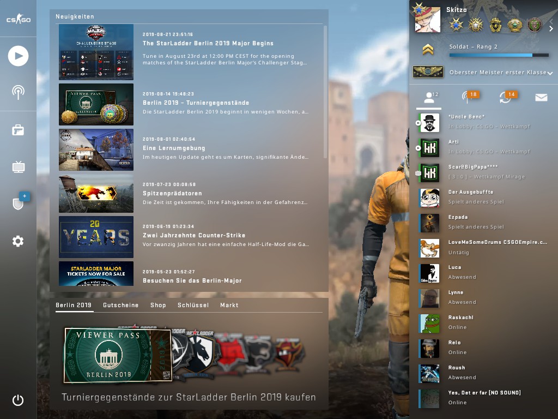
Task: Click the Berlin 2019 Viewer Pass item
Action: [x=118, y=355]
